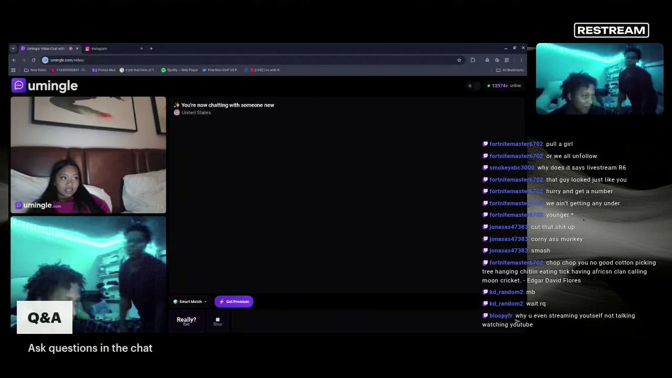672x378 pixels.
Task: Close the Umingle Video Chat tab
Action: (x=77, y=48)
